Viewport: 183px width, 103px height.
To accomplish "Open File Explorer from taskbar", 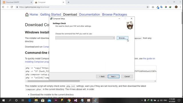I will tap(36, 100).
